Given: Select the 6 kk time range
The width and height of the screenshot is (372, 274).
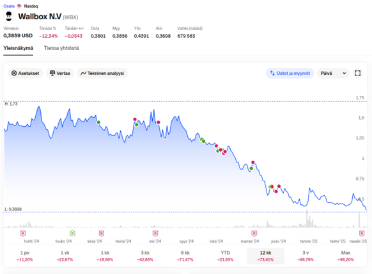Looking at the screenshot, I should 185,256.
